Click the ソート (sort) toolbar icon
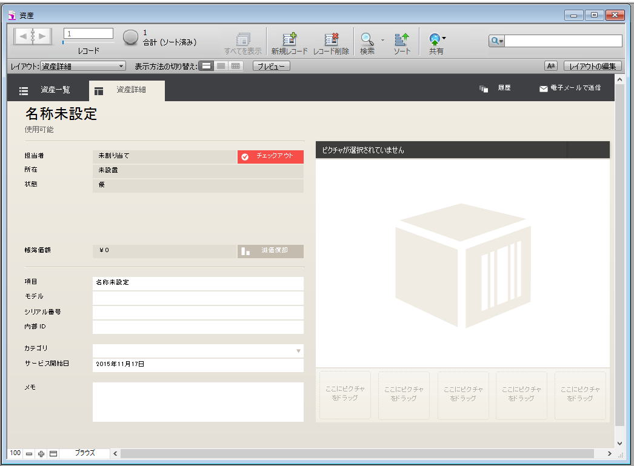 pos(401,40)
